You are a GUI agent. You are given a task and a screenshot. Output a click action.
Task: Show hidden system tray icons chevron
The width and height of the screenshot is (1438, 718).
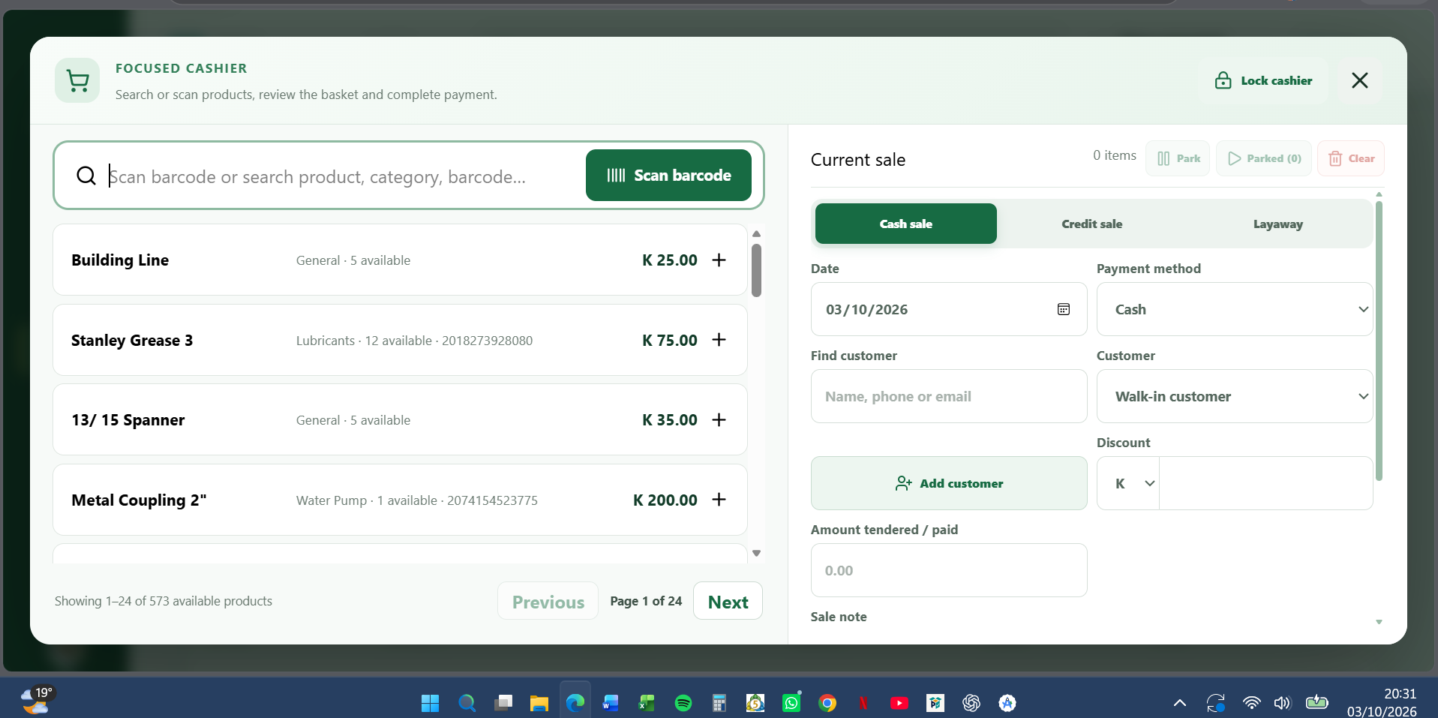click(x=1180, y=703)
